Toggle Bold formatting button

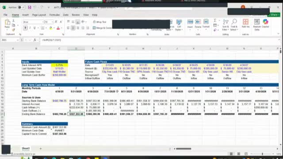(x=25, y=28)
